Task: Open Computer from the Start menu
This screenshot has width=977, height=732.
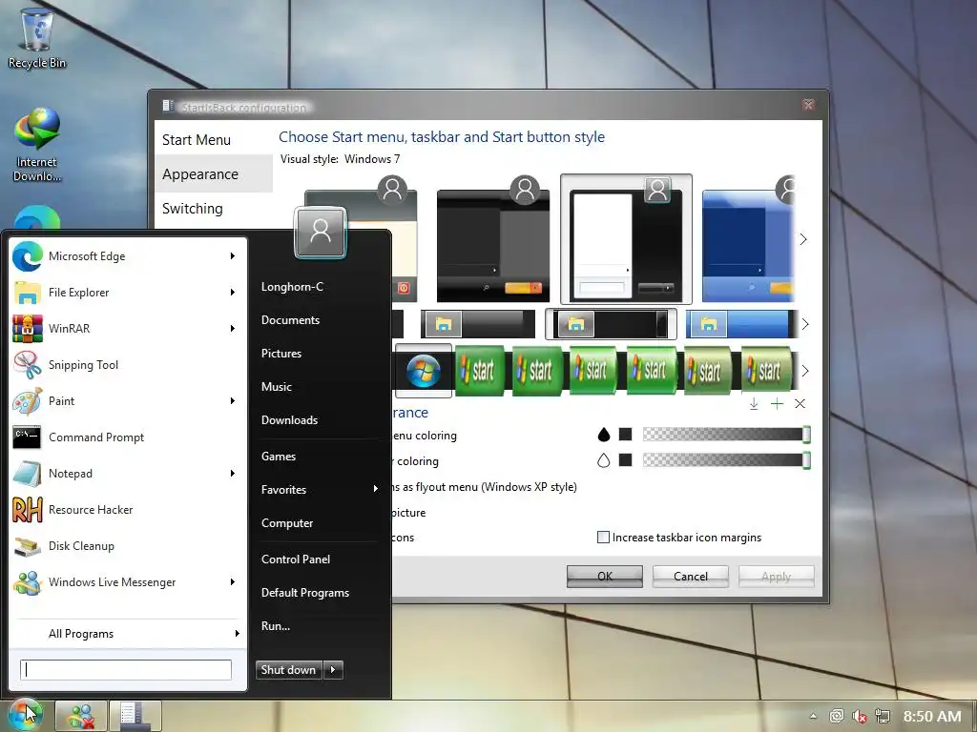Action: [287, 523]
